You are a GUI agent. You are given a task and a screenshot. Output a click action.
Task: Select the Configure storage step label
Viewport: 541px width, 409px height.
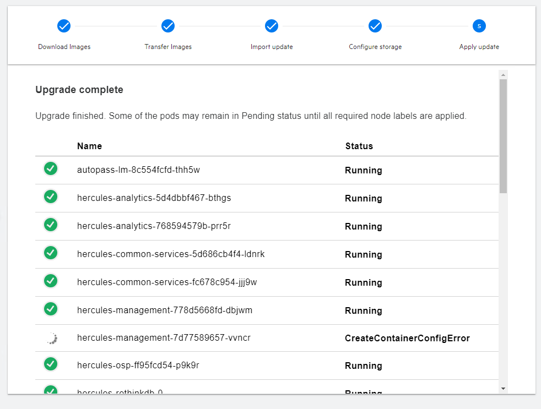tap(375, 47)
